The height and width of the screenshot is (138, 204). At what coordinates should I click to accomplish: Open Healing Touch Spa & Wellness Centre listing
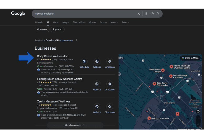[60, 79]
